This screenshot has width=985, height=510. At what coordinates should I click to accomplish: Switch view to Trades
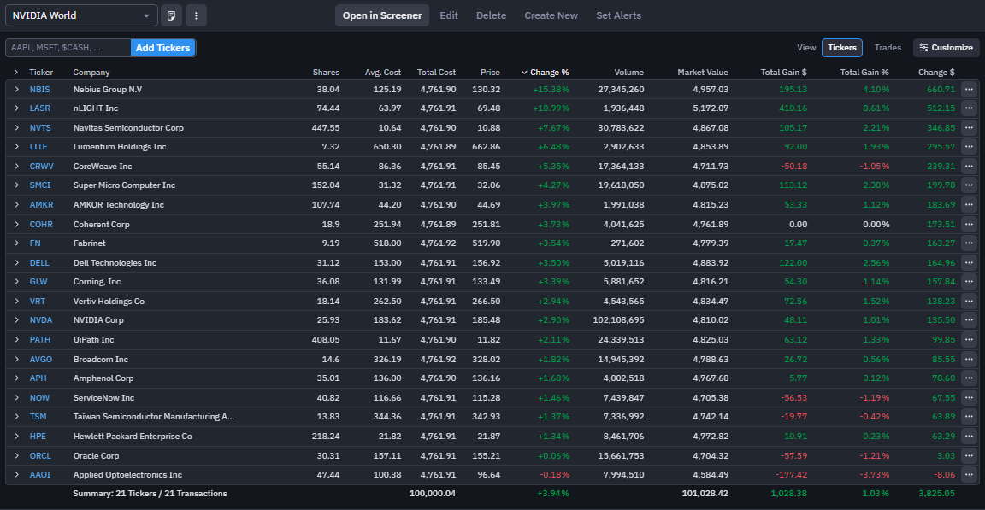(x=888, y=48)
